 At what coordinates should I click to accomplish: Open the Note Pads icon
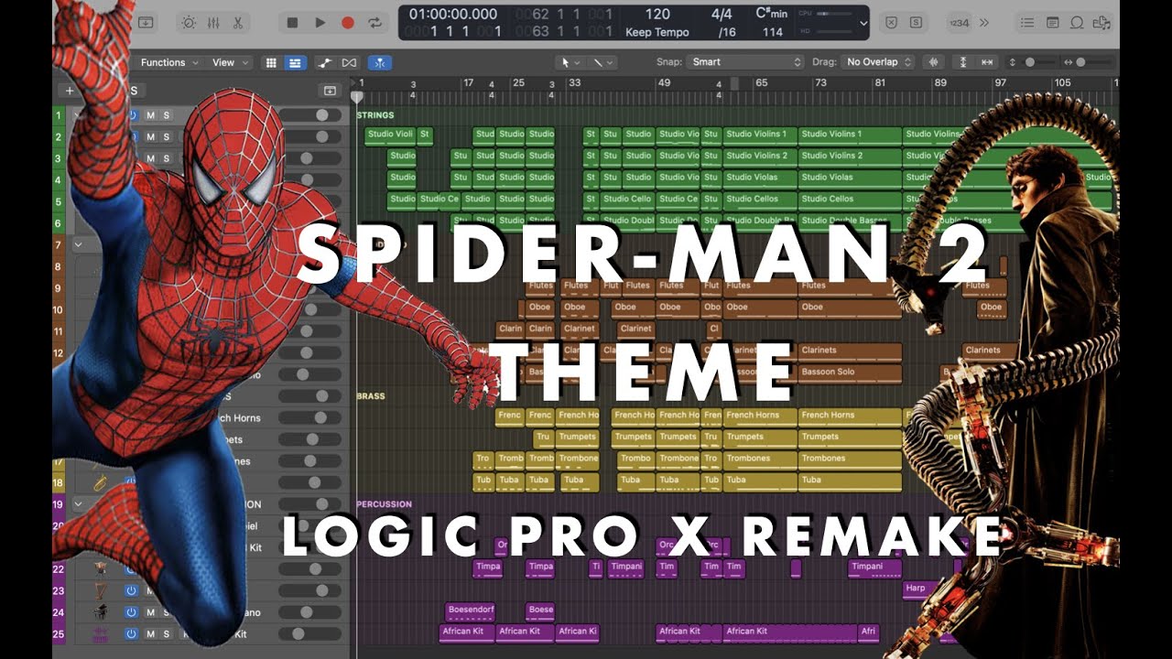1052,23
